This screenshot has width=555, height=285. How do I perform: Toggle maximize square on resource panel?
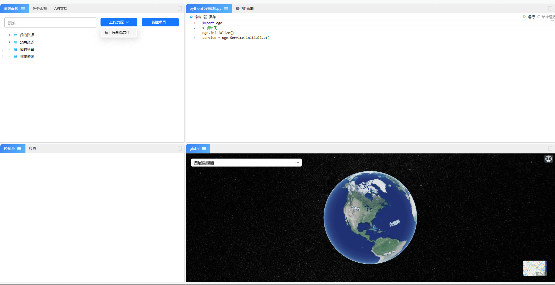pos(180,8)
